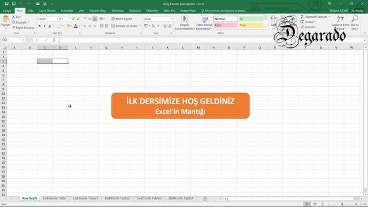Open the orientation (text angle) menu
Screen dimensions: 368x207
coord(102,19)
